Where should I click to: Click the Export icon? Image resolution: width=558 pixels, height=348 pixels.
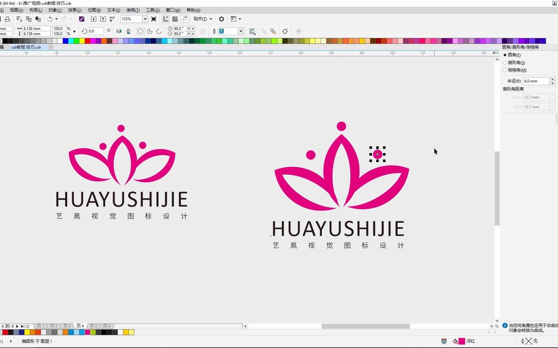[x=103, y=19]
